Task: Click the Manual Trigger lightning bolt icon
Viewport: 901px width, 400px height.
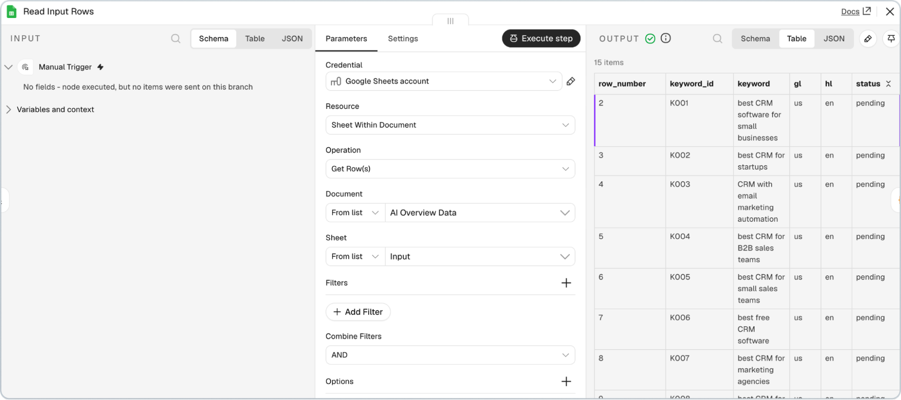Action: coord(101,67)
